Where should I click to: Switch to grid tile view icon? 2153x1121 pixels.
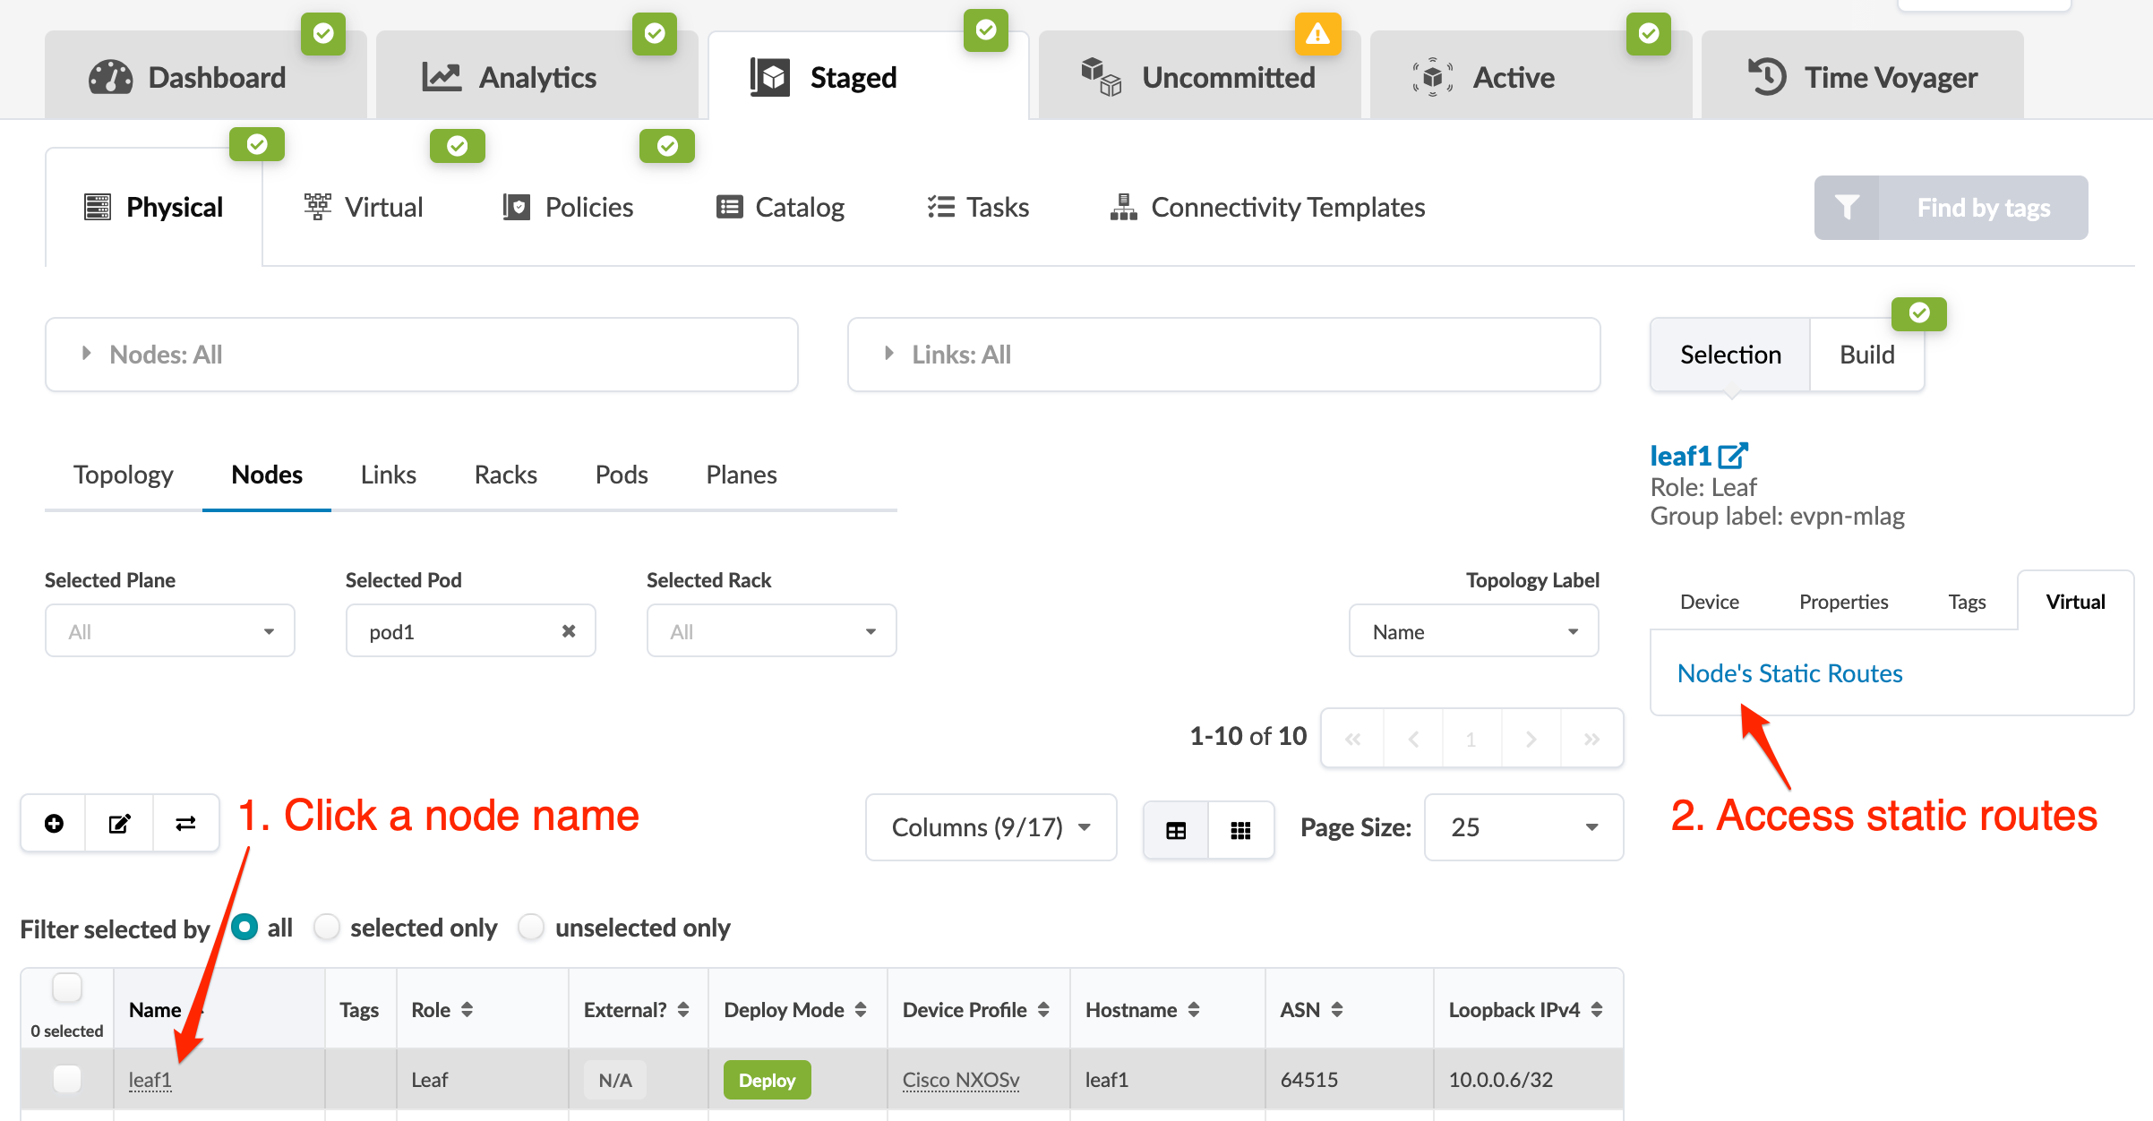click(x=1240, y=830)
